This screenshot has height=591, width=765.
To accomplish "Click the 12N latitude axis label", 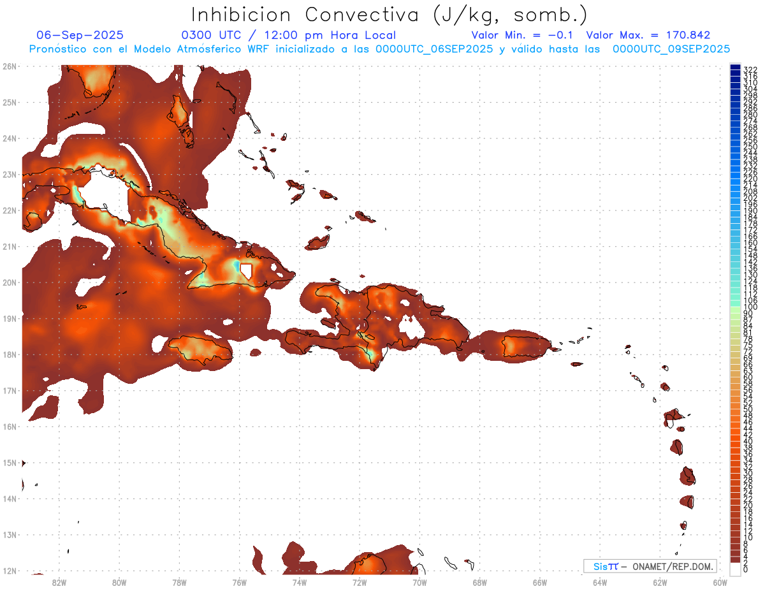I will [x=9, y=571].
